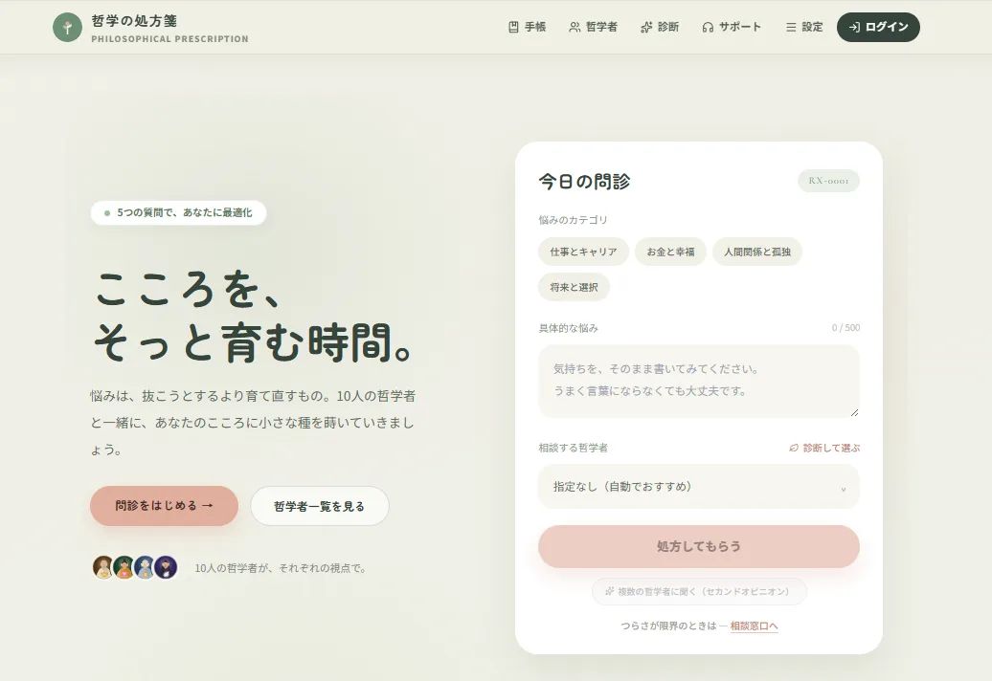Screen dimensions: 992x681
Task: Click 複数の哲学者に聞く（セカンドオピニオン） button
Action: coord(699,591)
